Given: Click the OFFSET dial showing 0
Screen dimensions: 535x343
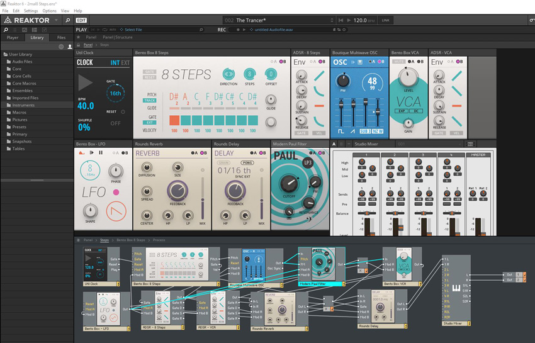Looking at the screenshot, I should coord(271,74).
